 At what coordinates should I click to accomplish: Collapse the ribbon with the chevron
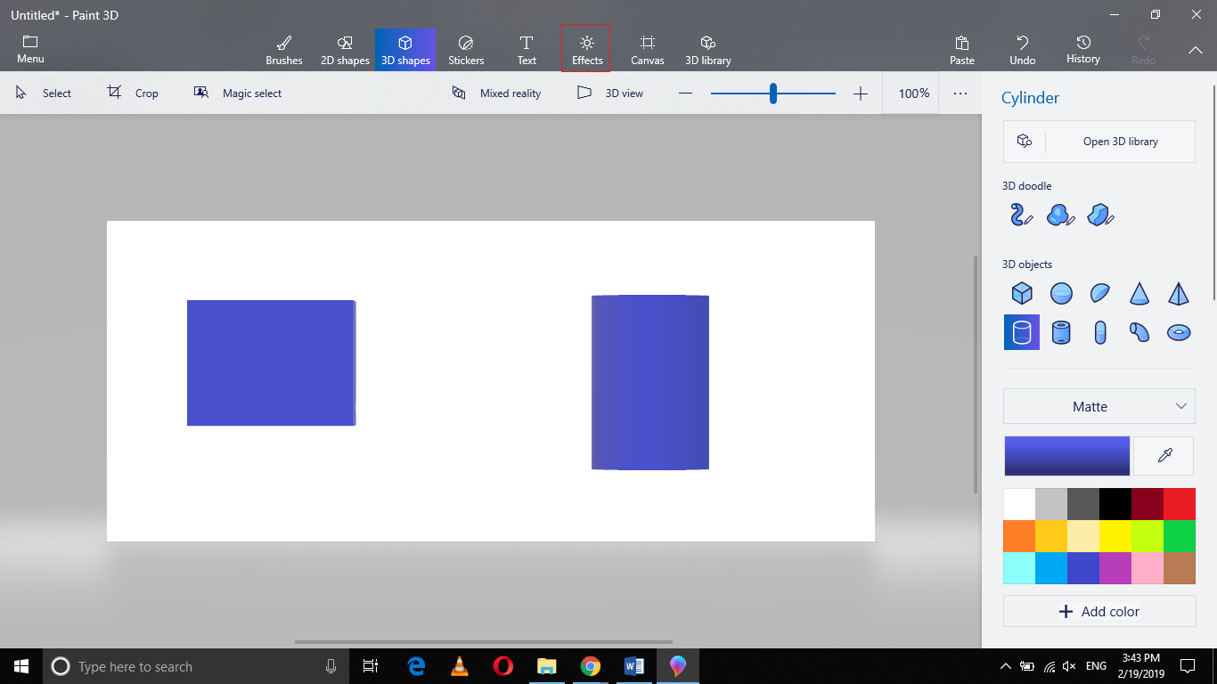pos(1196,51)
